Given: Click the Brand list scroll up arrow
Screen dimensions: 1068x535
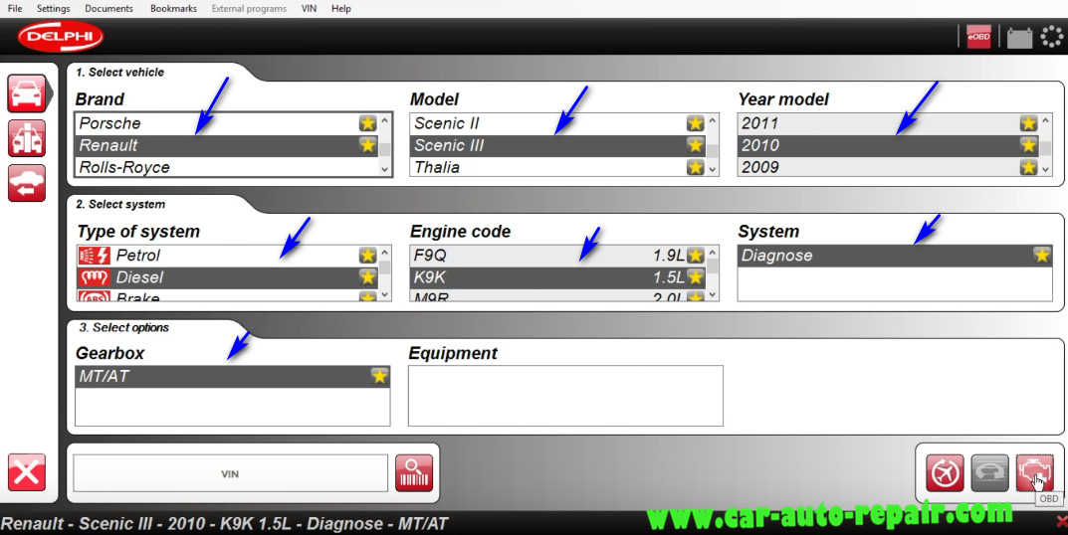Looking at the screenshot, I should point(385,121).
